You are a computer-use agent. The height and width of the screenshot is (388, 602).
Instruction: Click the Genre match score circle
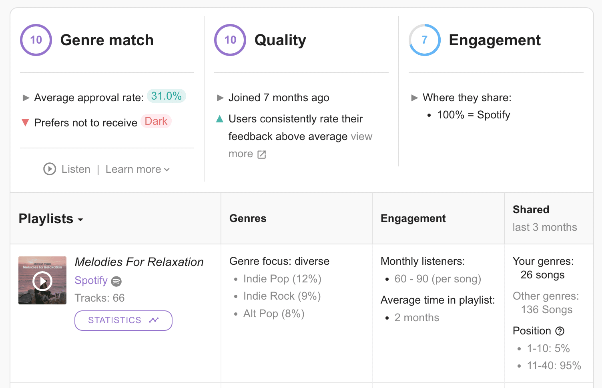[x=36, y=40]
